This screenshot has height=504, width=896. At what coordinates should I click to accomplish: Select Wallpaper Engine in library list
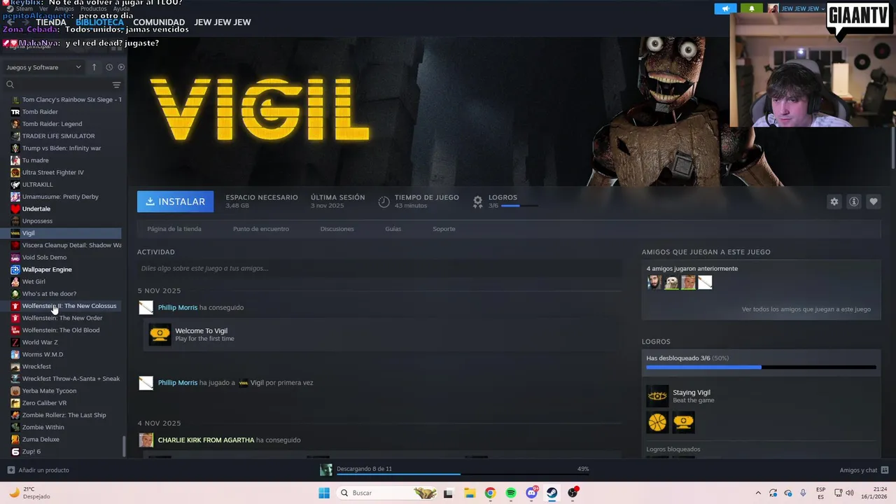tap(47, 269)
